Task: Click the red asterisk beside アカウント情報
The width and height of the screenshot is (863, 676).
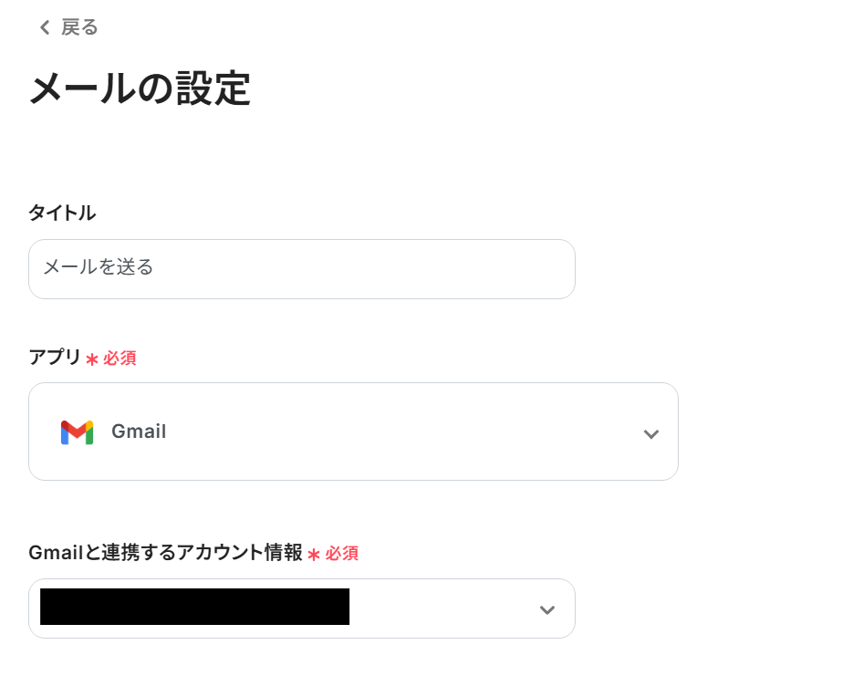Action: (x=314, y=554)
